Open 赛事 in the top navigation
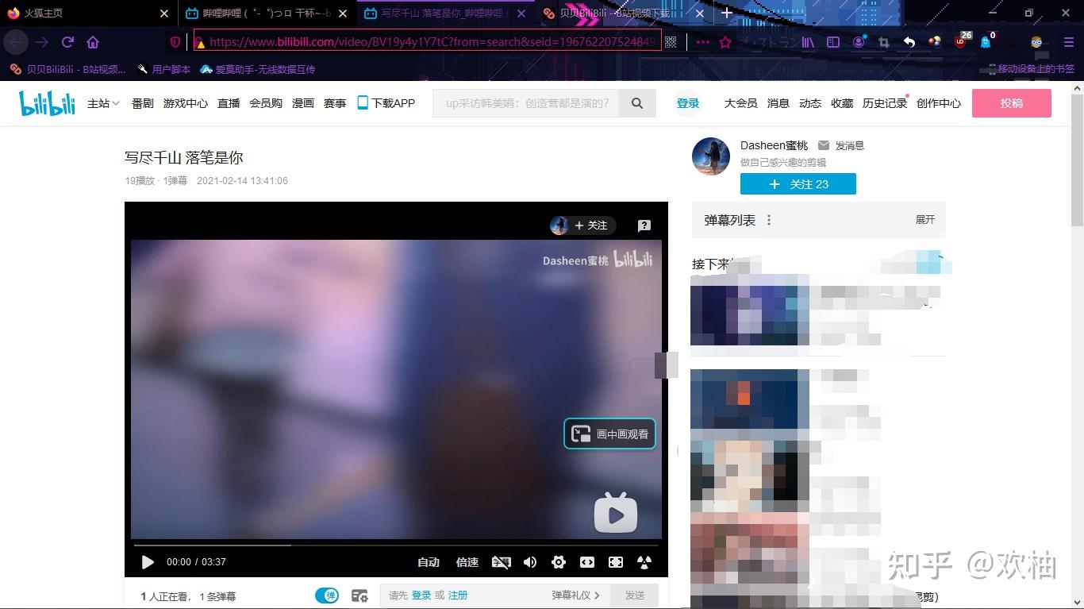 pyautogui.click(x=335, y=103)
